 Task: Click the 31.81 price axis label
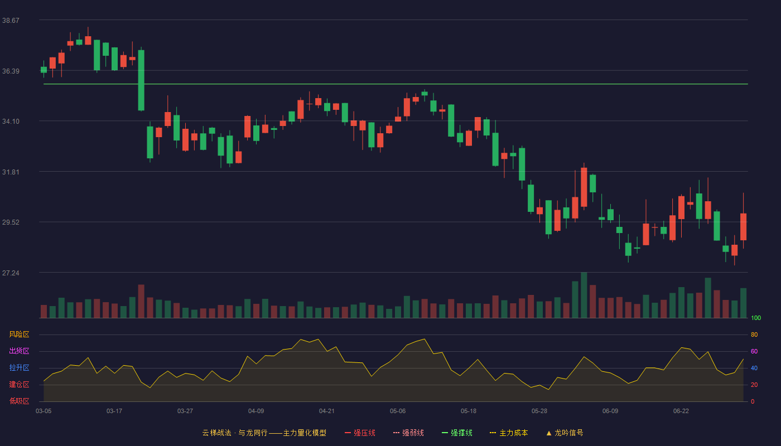coord(11,172)
